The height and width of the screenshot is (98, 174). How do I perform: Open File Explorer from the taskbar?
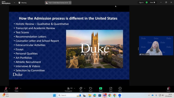90,95
